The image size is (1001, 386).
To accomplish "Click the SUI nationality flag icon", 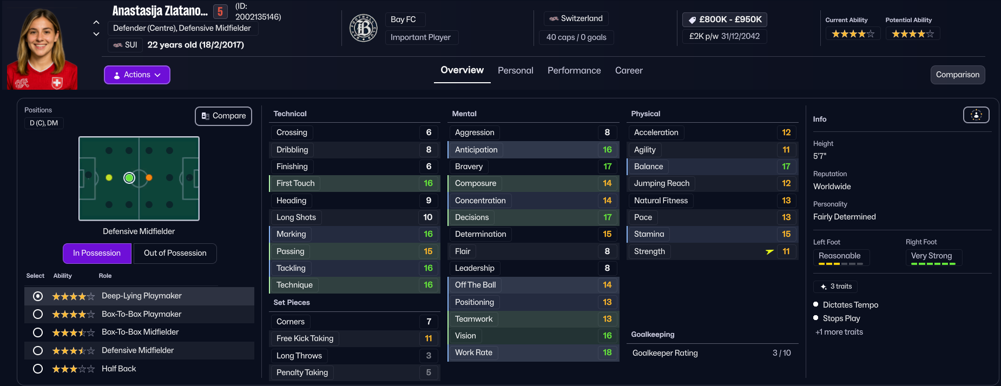I will (x=117, y=45).
